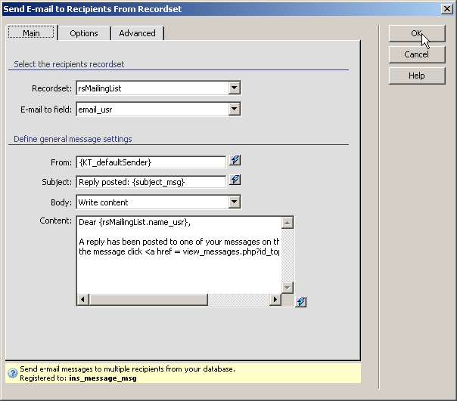
Task: Open Help for this dialog
Action: pyautogui.click(x=416, y=76)
